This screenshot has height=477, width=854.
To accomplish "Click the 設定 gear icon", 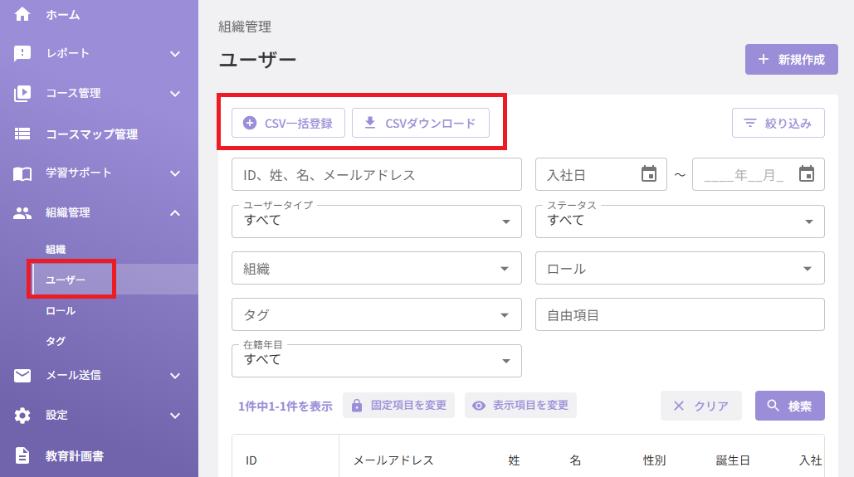I will click(22, 416).
